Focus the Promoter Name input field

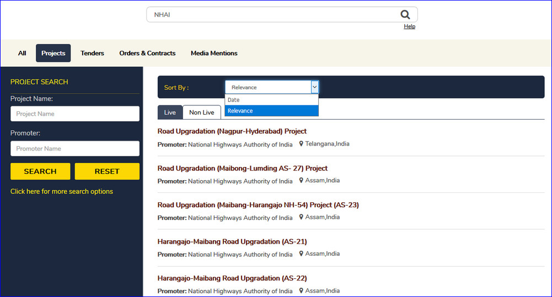pos(74,149)
